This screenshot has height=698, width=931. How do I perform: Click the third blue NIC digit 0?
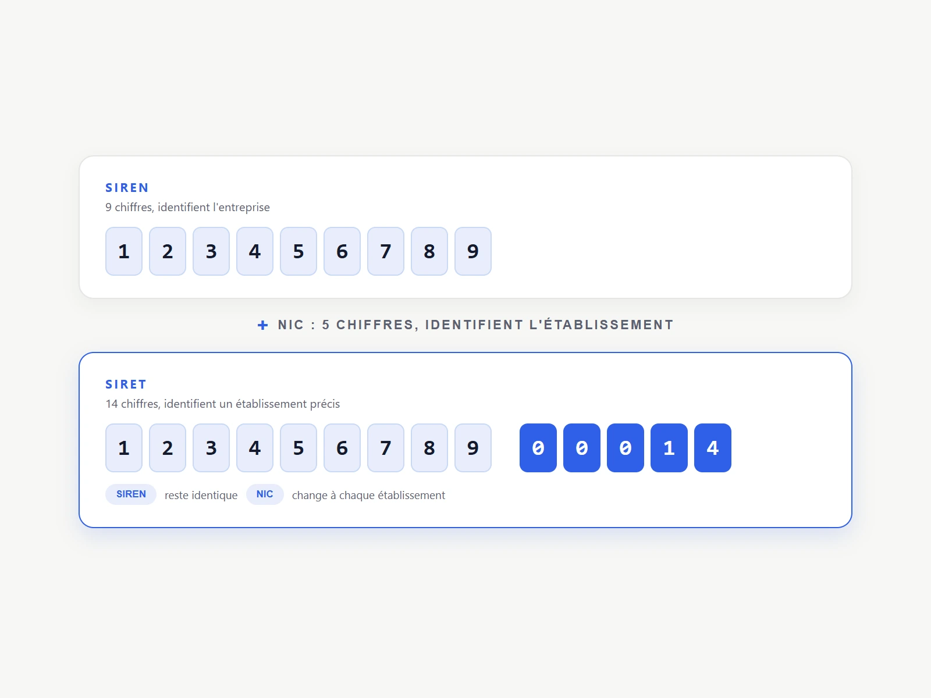click(x=626, y=448)
